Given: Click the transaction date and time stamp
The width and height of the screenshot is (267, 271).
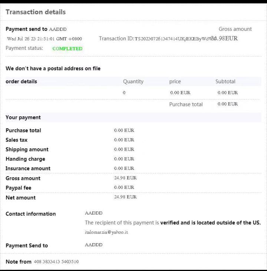Looking at the screenshot, I should click(x=44, y=39).
